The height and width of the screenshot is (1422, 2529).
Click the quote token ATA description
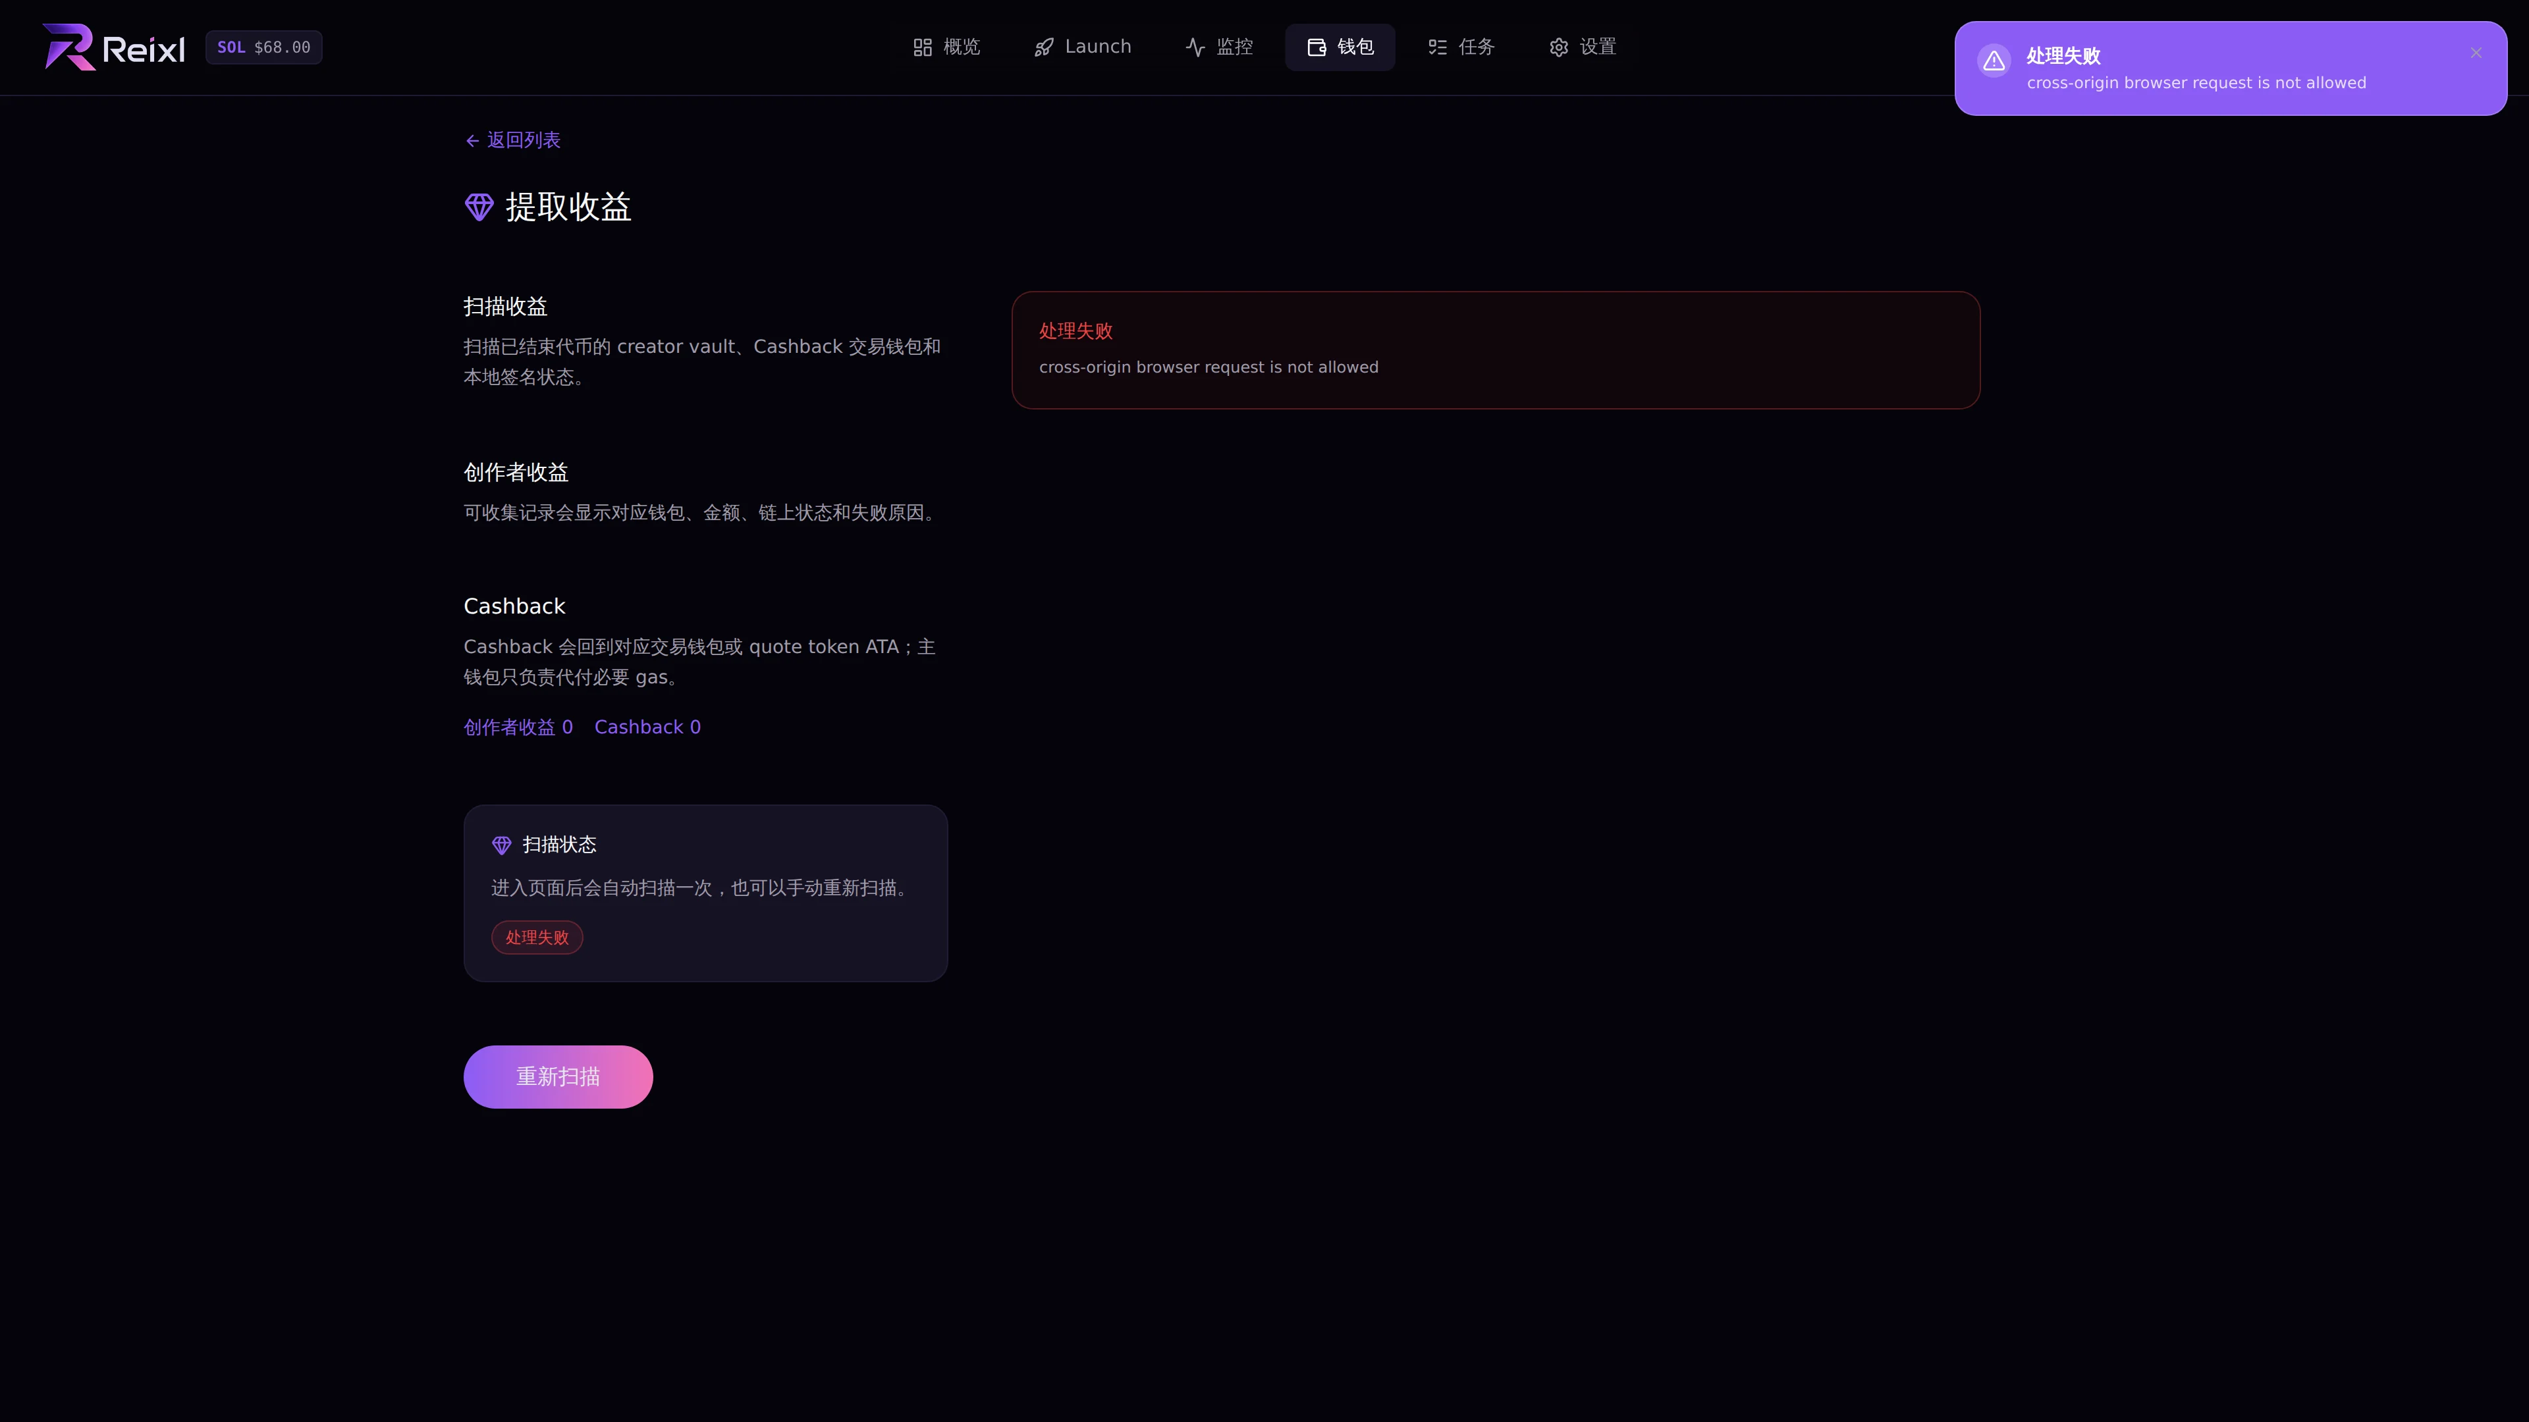(x=699, y=662)
